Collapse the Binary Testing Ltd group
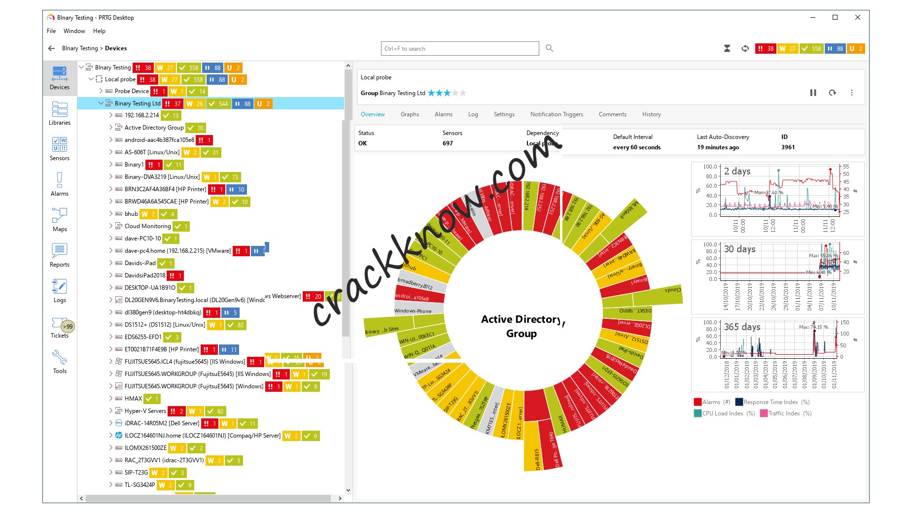The image size is (912, 513). click(x=101, y=103)
